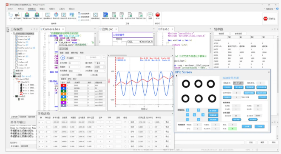Click the red ALM indicator icon
Viewport: 281px width, 154px height.
[158, 15]
